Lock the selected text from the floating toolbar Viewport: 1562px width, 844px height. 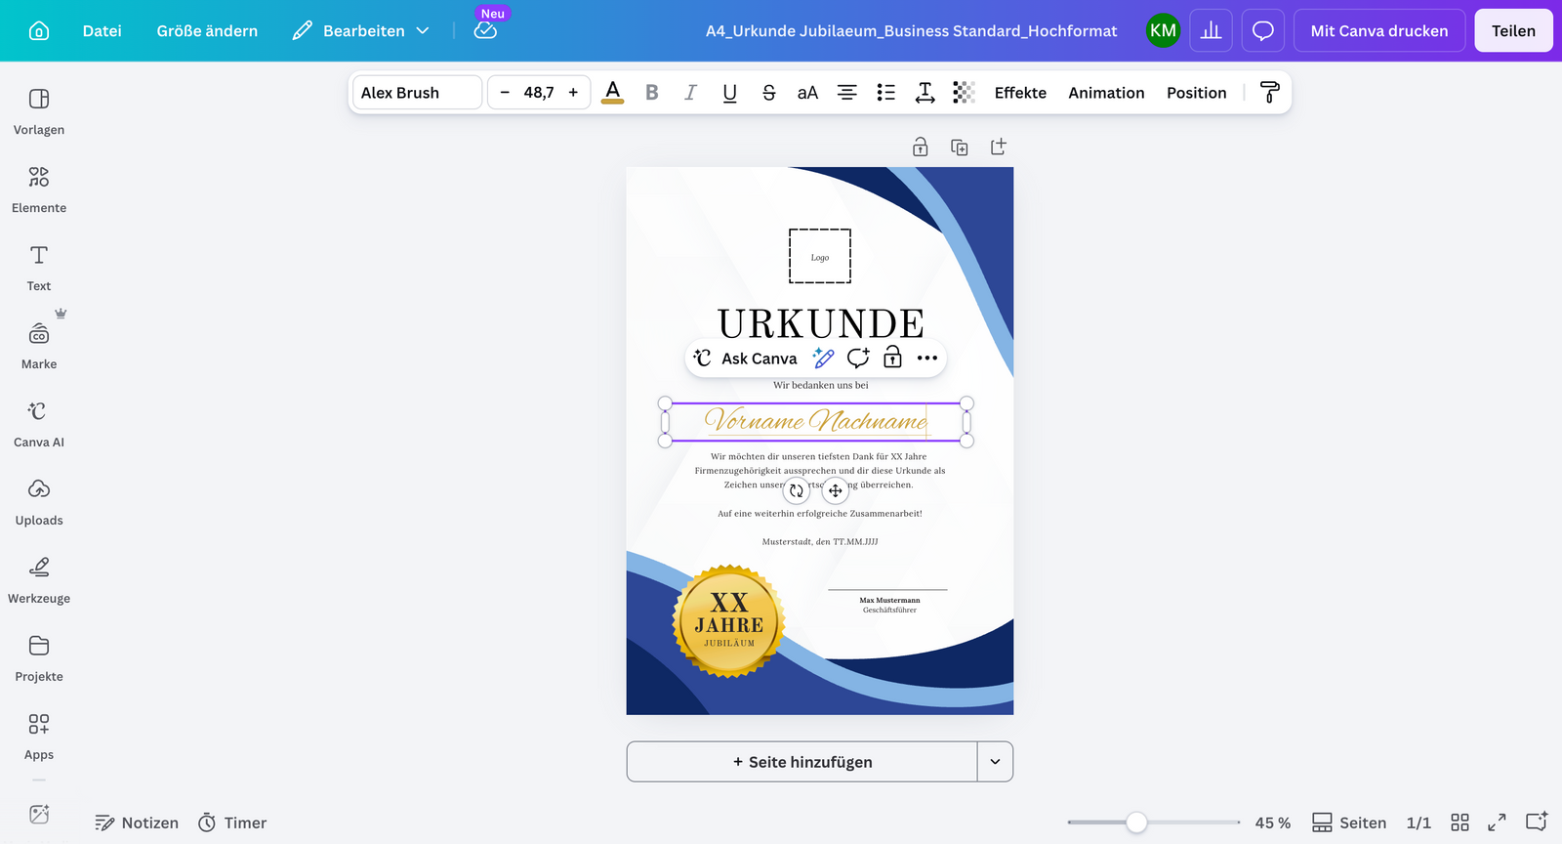coord(892,359)
